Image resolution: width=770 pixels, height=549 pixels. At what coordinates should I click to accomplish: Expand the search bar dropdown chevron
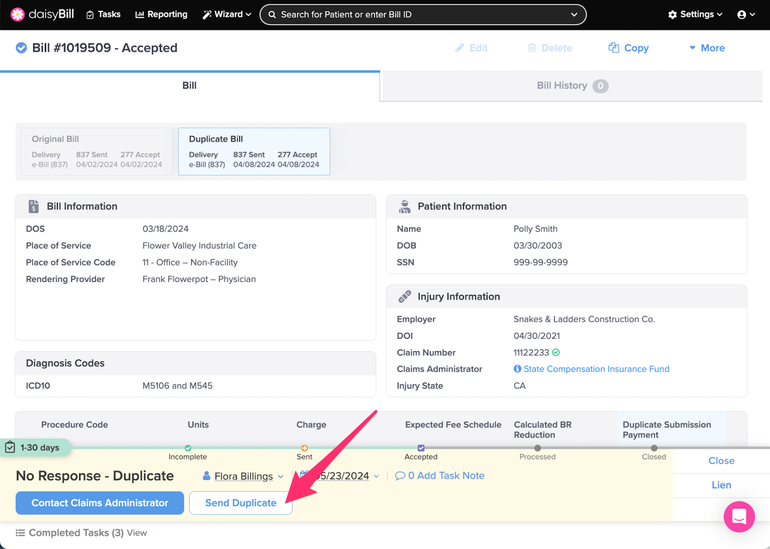[574, 14]
